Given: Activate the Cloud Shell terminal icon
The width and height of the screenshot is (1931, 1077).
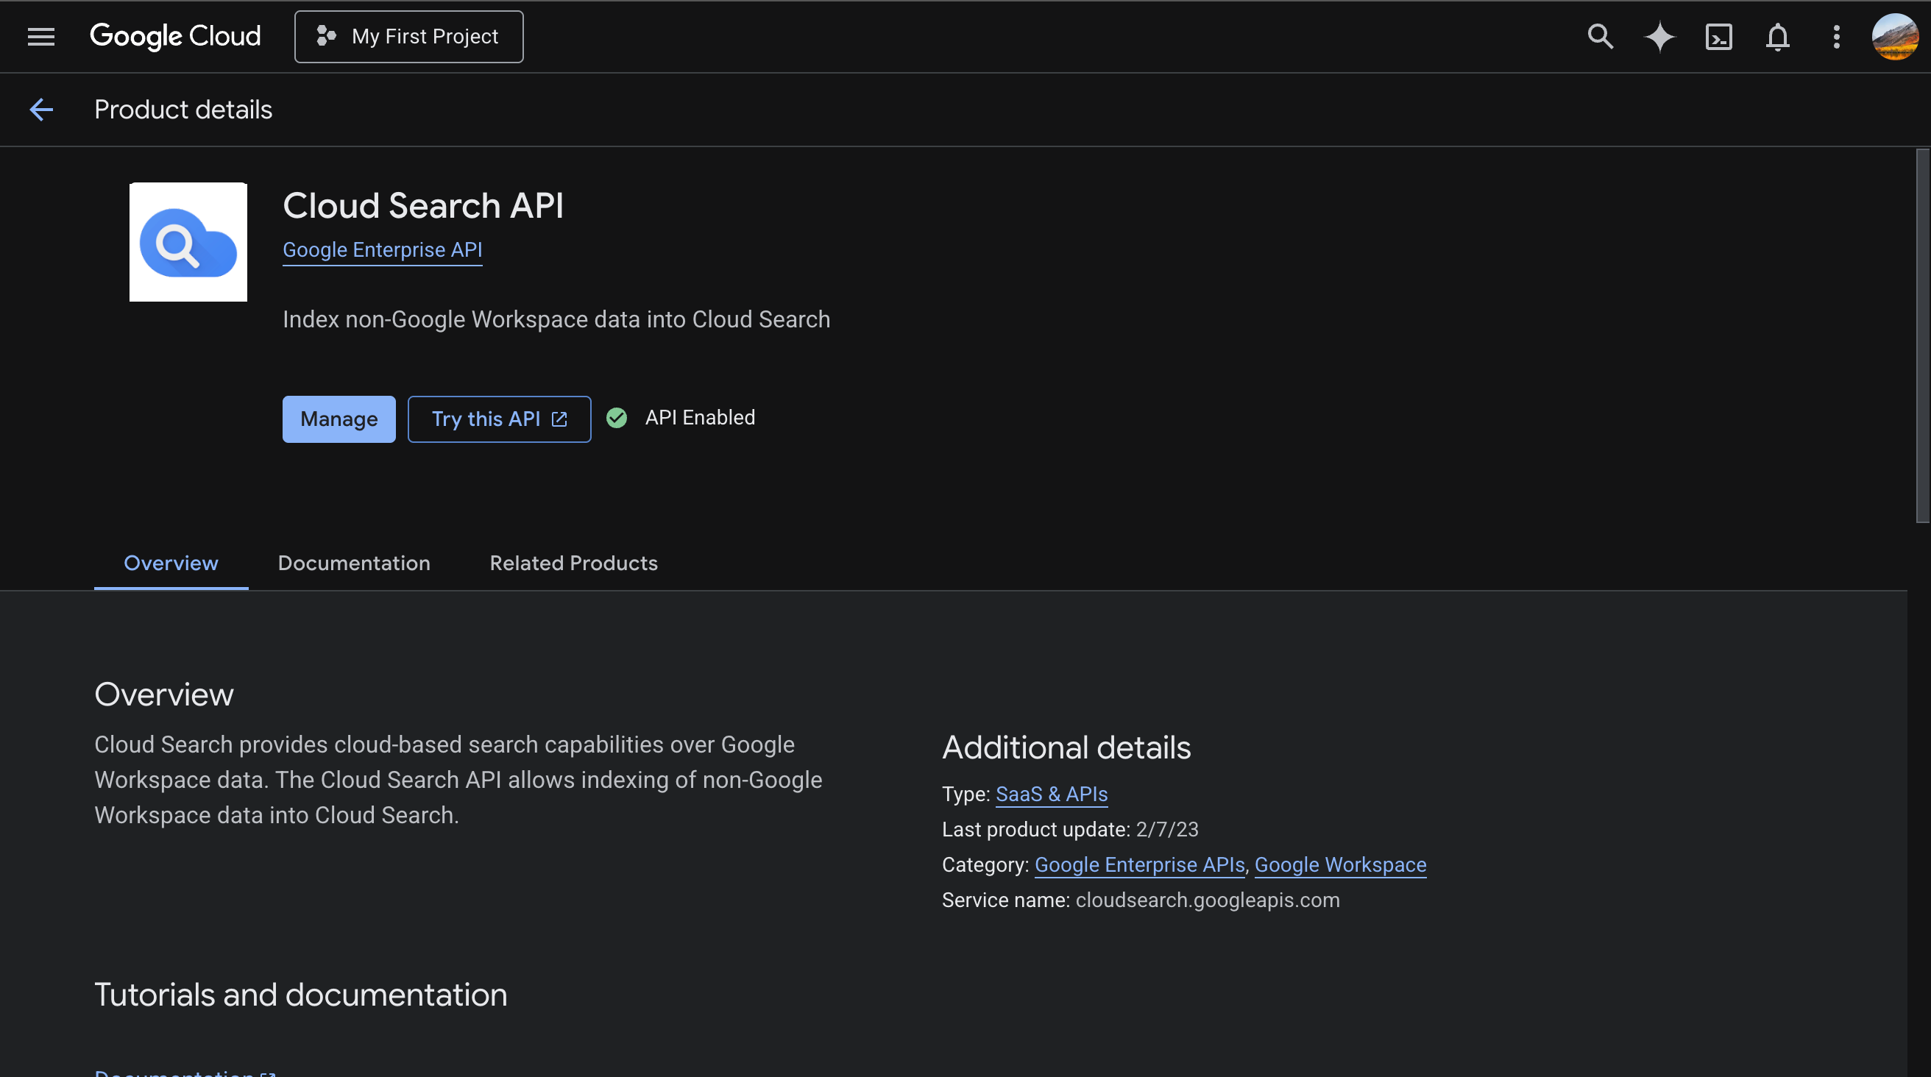Looking at the screenshot, I should click(1718, 37).
